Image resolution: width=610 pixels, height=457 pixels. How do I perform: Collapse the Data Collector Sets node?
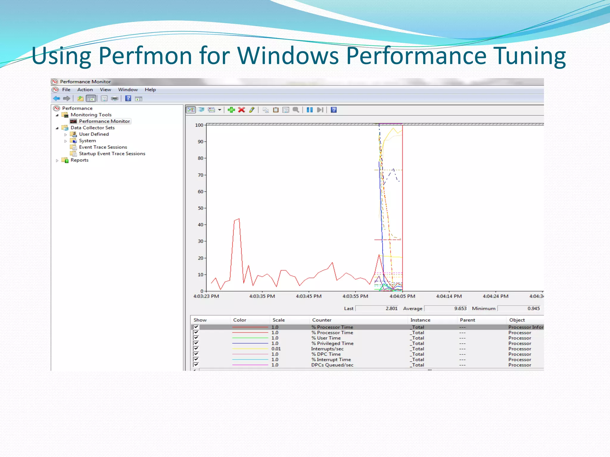pos(57,128)
